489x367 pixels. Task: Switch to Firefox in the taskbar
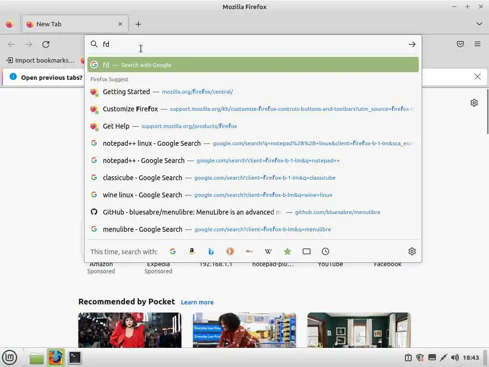tap(56, 357)
